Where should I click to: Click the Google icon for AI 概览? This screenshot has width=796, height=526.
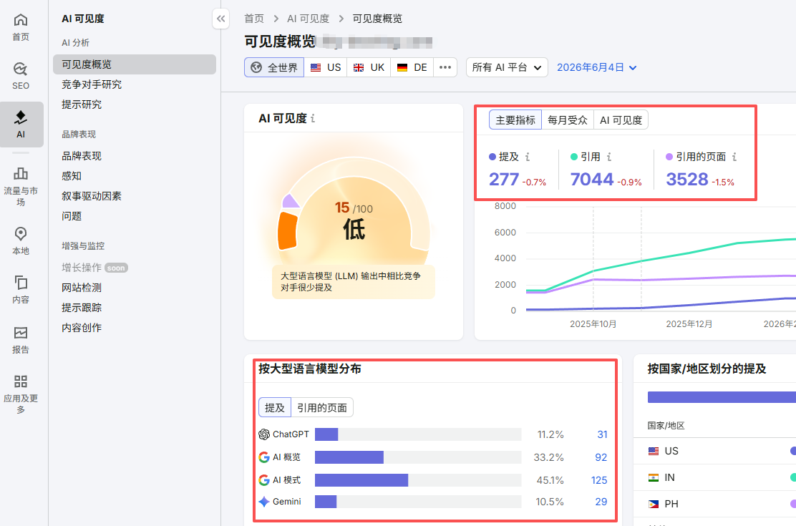click(264, 457)
